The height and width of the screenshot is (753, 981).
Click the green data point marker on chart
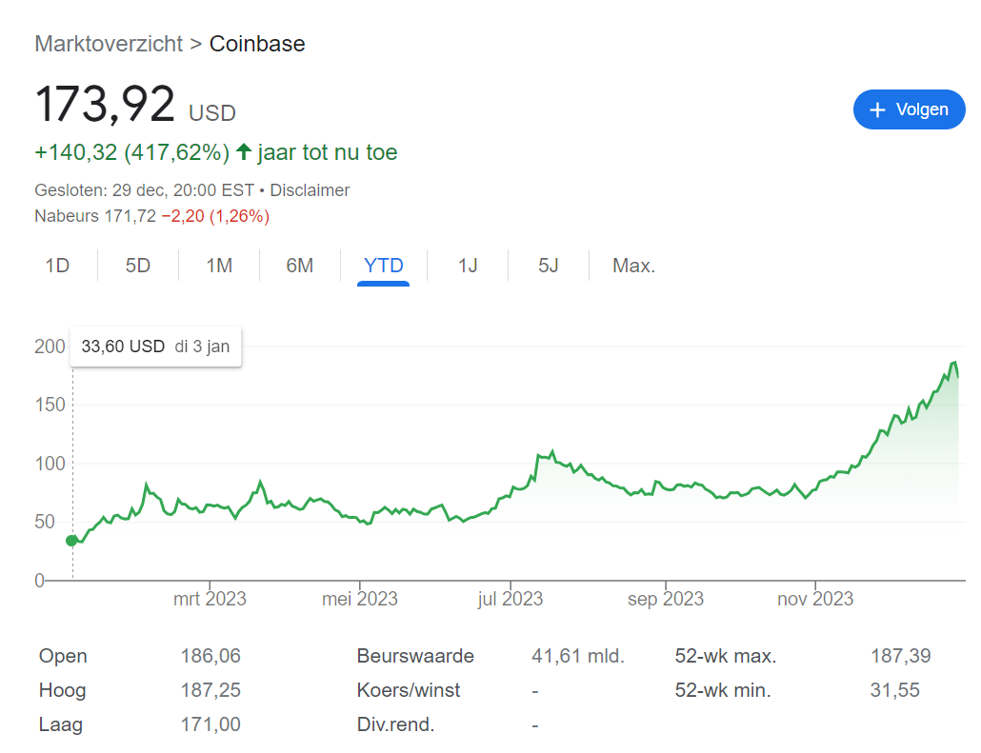72,541
